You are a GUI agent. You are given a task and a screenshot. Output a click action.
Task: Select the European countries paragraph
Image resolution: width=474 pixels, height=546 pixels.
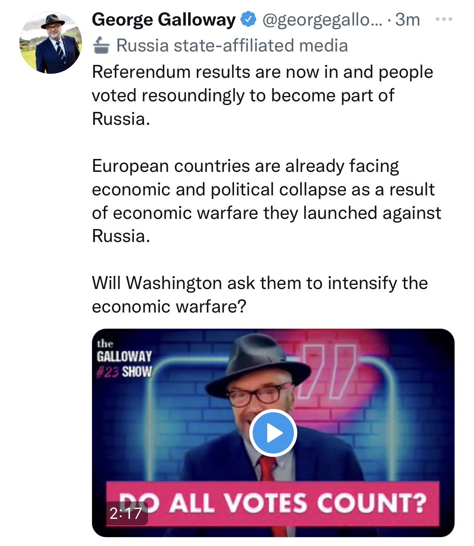266,201
